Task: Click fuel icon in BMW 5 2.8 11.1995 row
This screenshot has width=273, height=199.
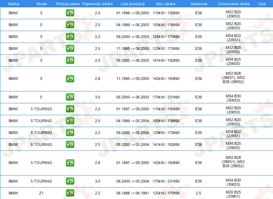Action: tap(70, 79)
